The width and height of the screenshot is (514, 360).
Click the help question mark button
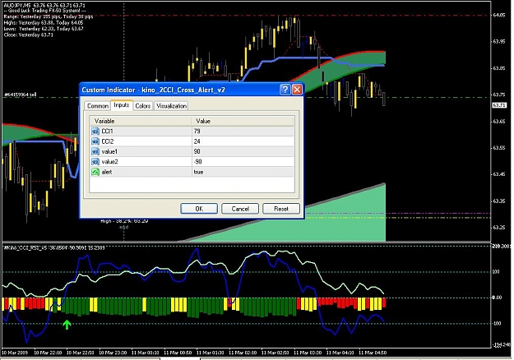[285, 90]
